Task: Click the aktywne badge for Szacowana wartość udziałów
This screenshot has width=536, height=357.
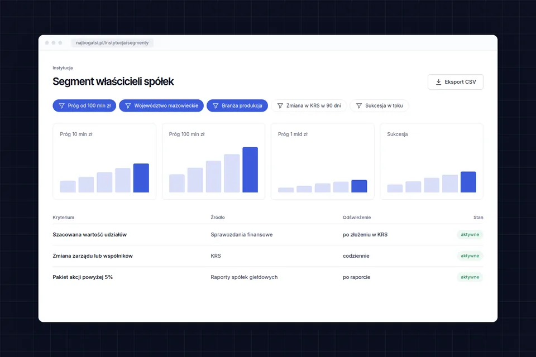Action: click(470, 235)
